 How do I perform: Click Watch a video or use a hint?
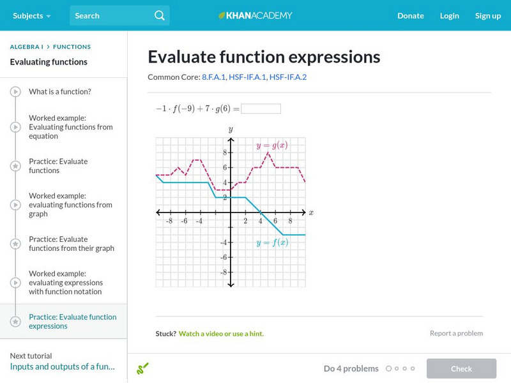(x=221, y=333)
